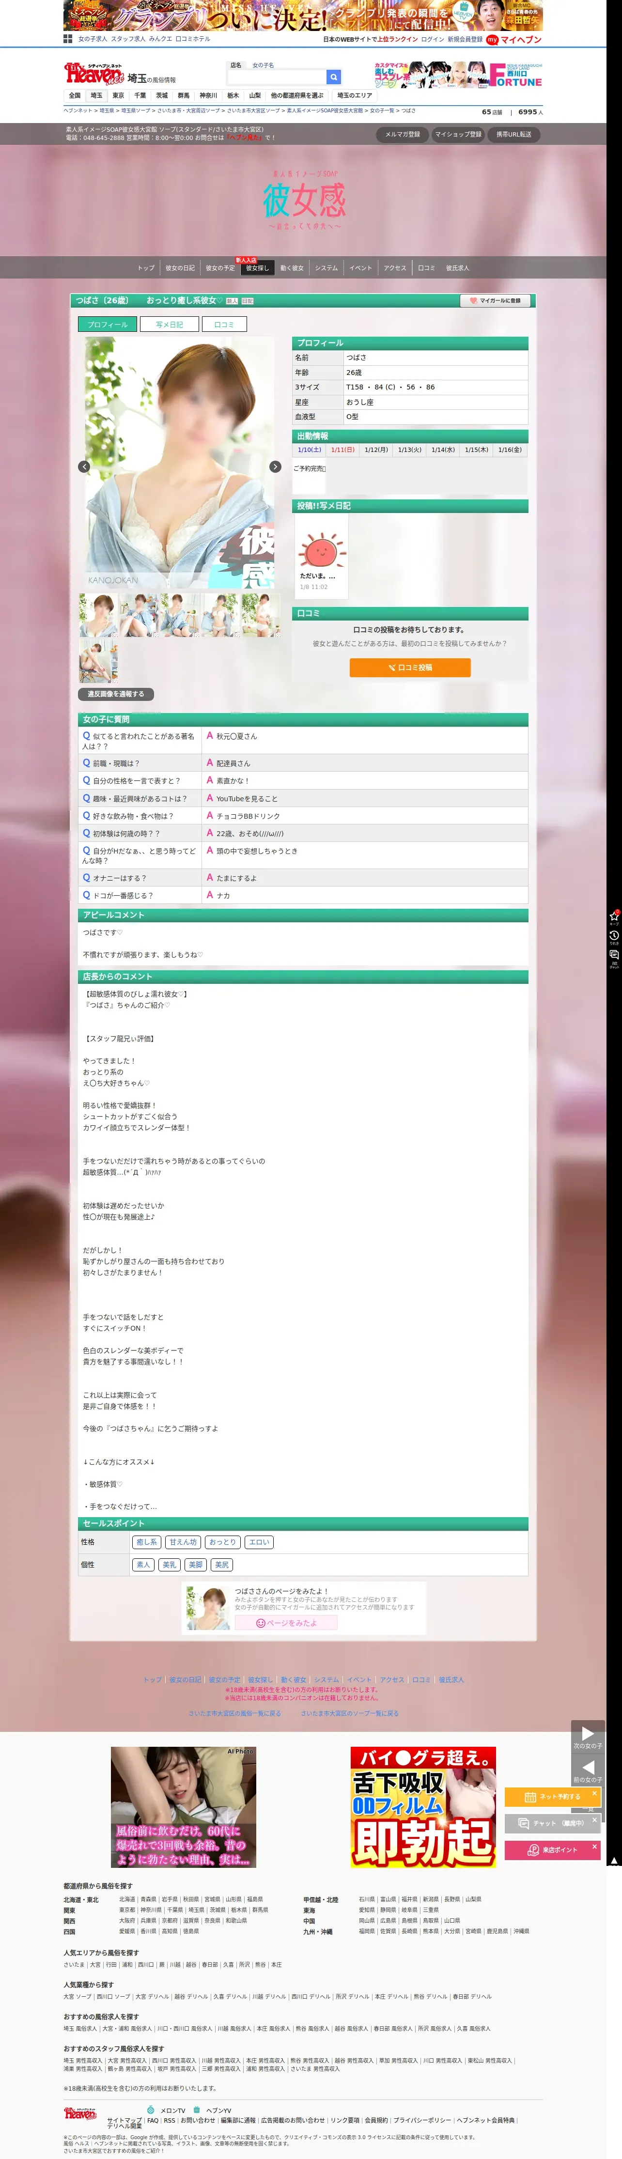This screenshot has width=622, height=2159.
Task: Click the 口コミホテル header link
Action: [x=193, y=39]
